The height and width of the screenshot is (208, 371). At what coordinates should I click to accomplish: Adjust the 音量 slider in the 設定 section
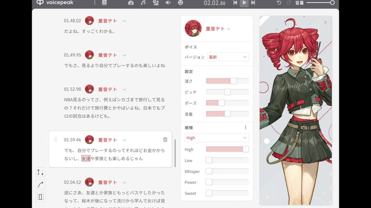[227, 114]
